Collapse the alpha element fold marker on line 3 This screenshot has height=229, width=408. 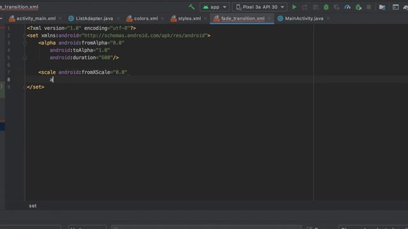point(25,43)
